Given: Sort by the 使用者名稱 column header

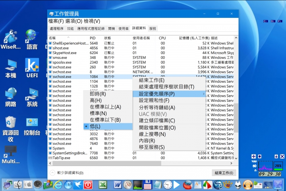Looking at the screenshot, I should point(141,38).
